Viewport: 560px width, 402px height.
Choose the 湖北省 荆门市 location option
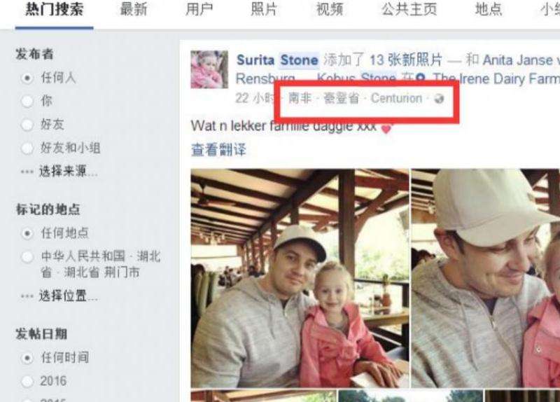pos(27,257)
